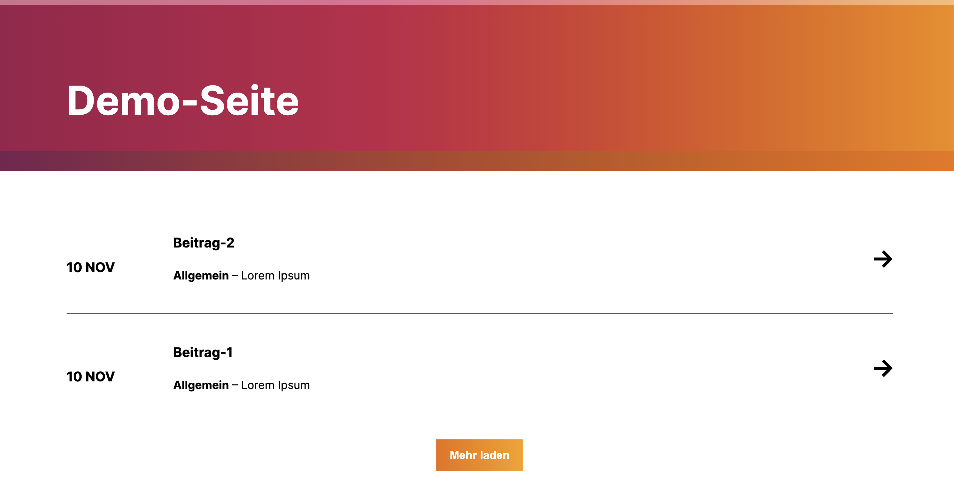Open the Beitrag-1 post title
This screenshot has height=499, width=954.
[203, 352]
